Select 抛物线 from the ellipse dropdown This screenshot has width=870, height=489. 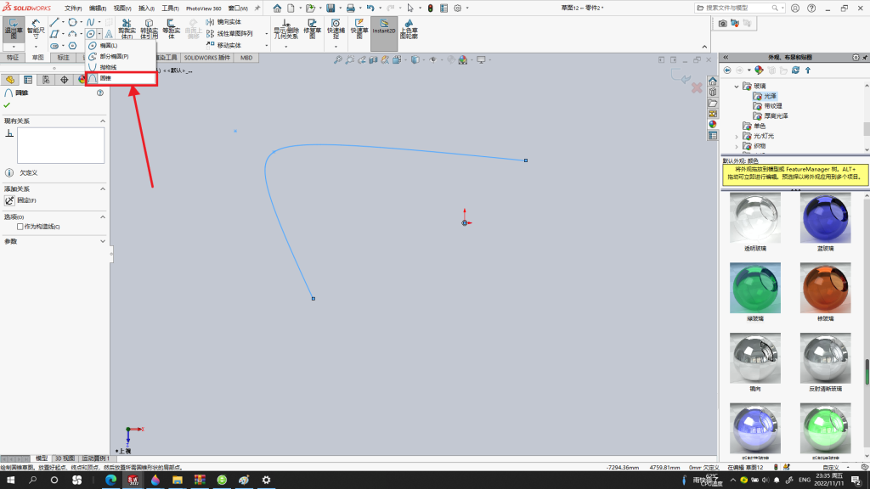[121, 67]
